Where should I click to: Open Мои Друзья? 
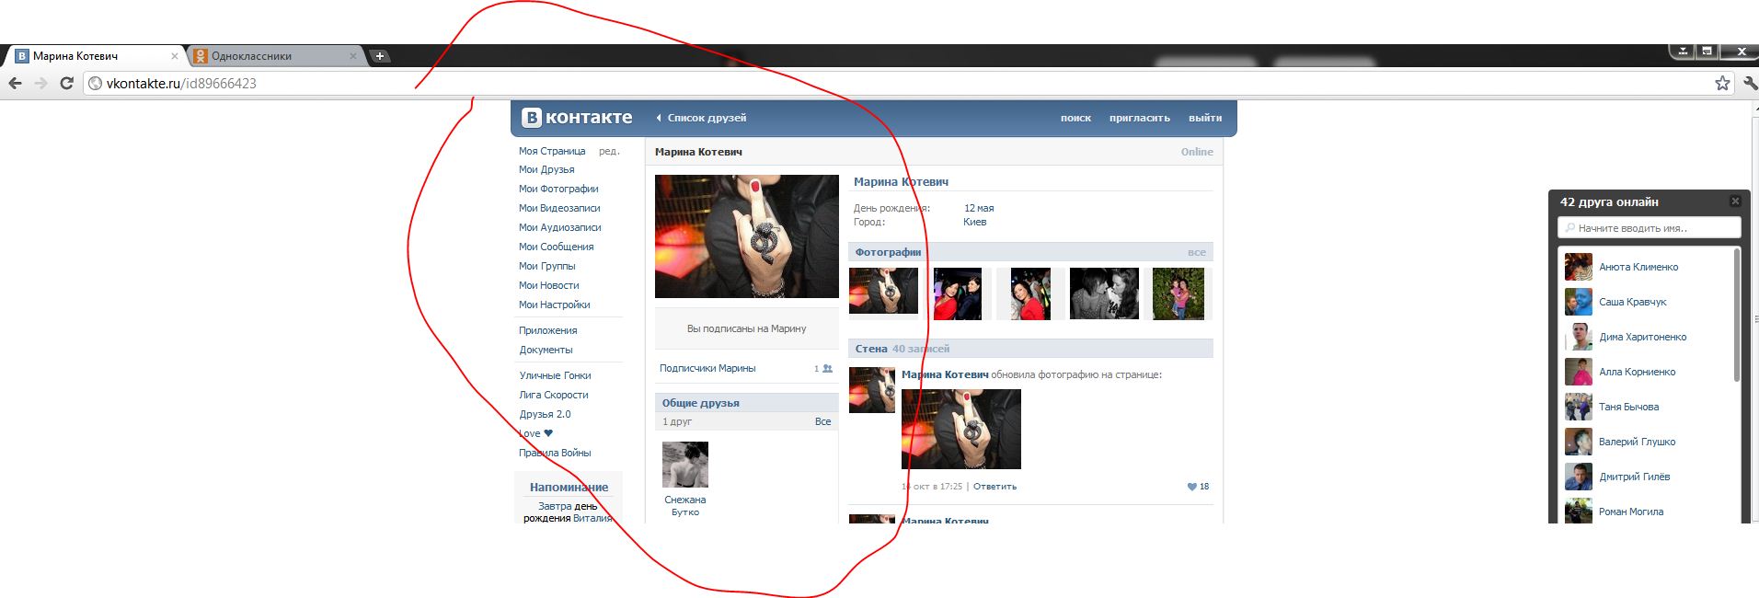[x=546, y=169]
